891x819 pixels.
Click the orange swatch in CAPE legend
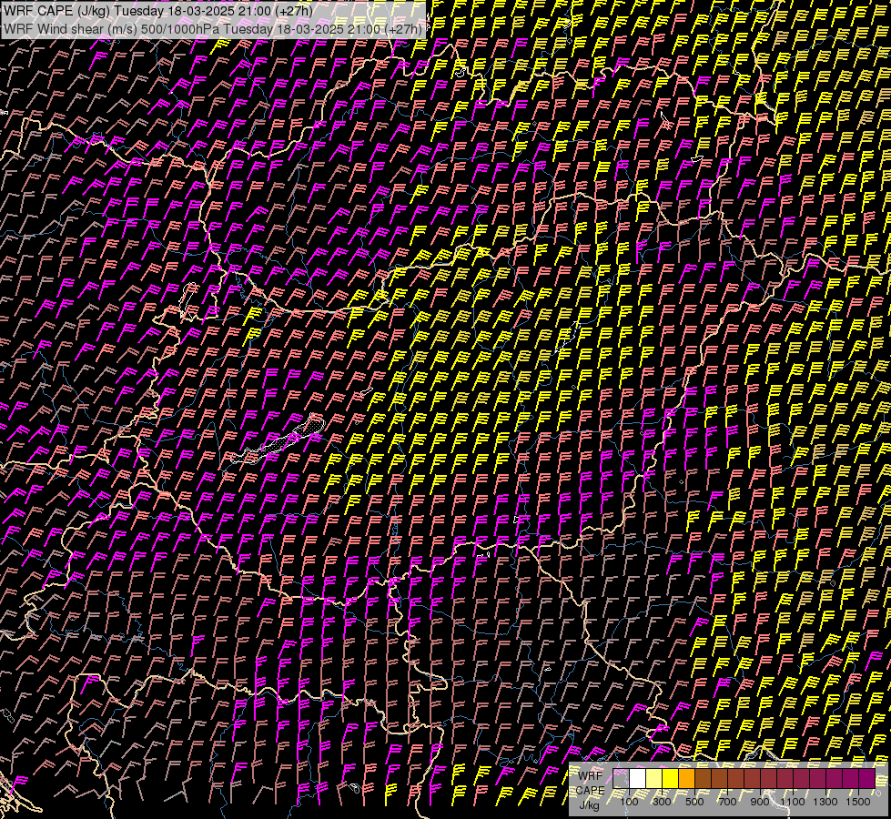686,778
